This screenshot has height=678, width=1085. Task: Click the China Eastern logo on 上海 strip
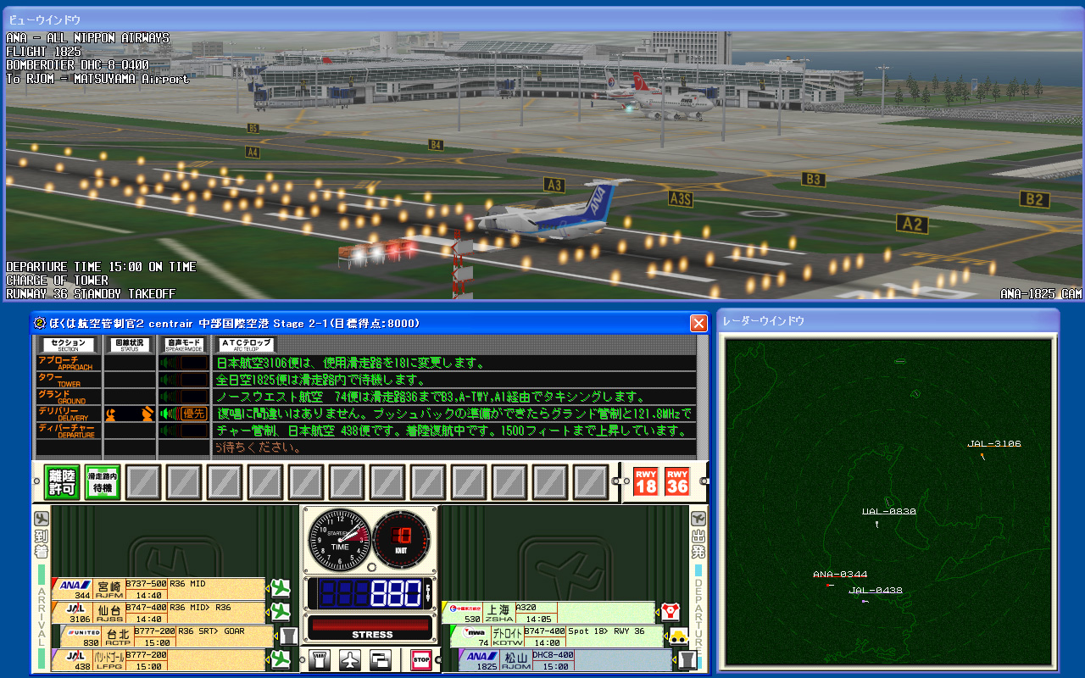coord(465,609)
